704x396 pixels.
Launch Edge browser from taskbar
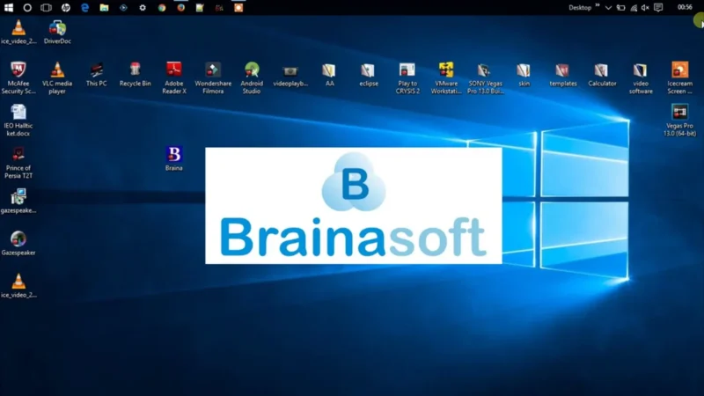[84, 8]
